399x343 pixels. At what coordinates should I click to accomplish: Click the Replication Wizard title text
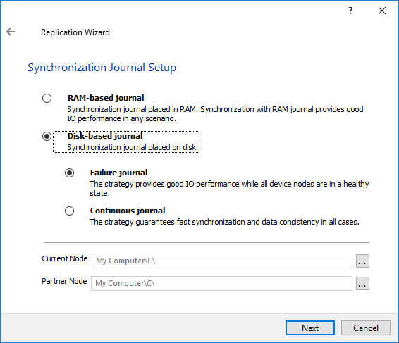[75, 32]
